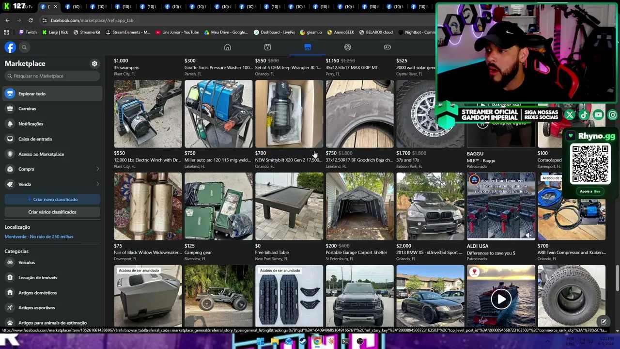Viewport: 620px width, 349px height.
Task: Open the Free billiard Table listing photo
Action: tap(289, 206)
